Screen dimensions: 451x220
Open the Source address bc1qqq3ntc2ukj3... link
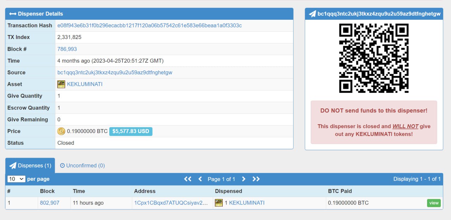click(x=115, y=73)
